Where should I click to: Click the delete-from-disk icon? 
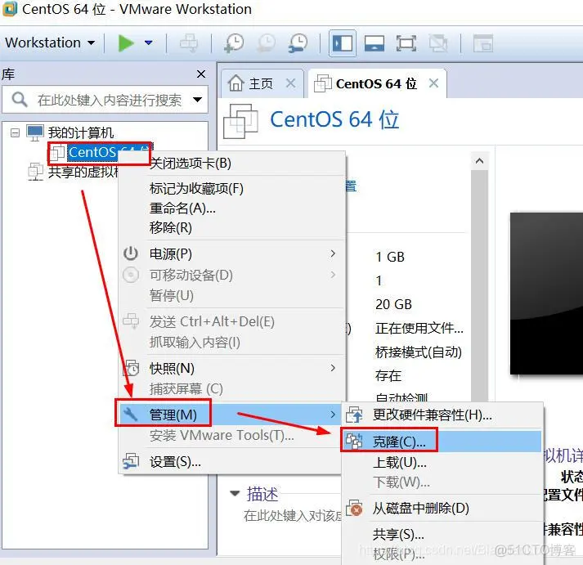[x=354, y=508]
